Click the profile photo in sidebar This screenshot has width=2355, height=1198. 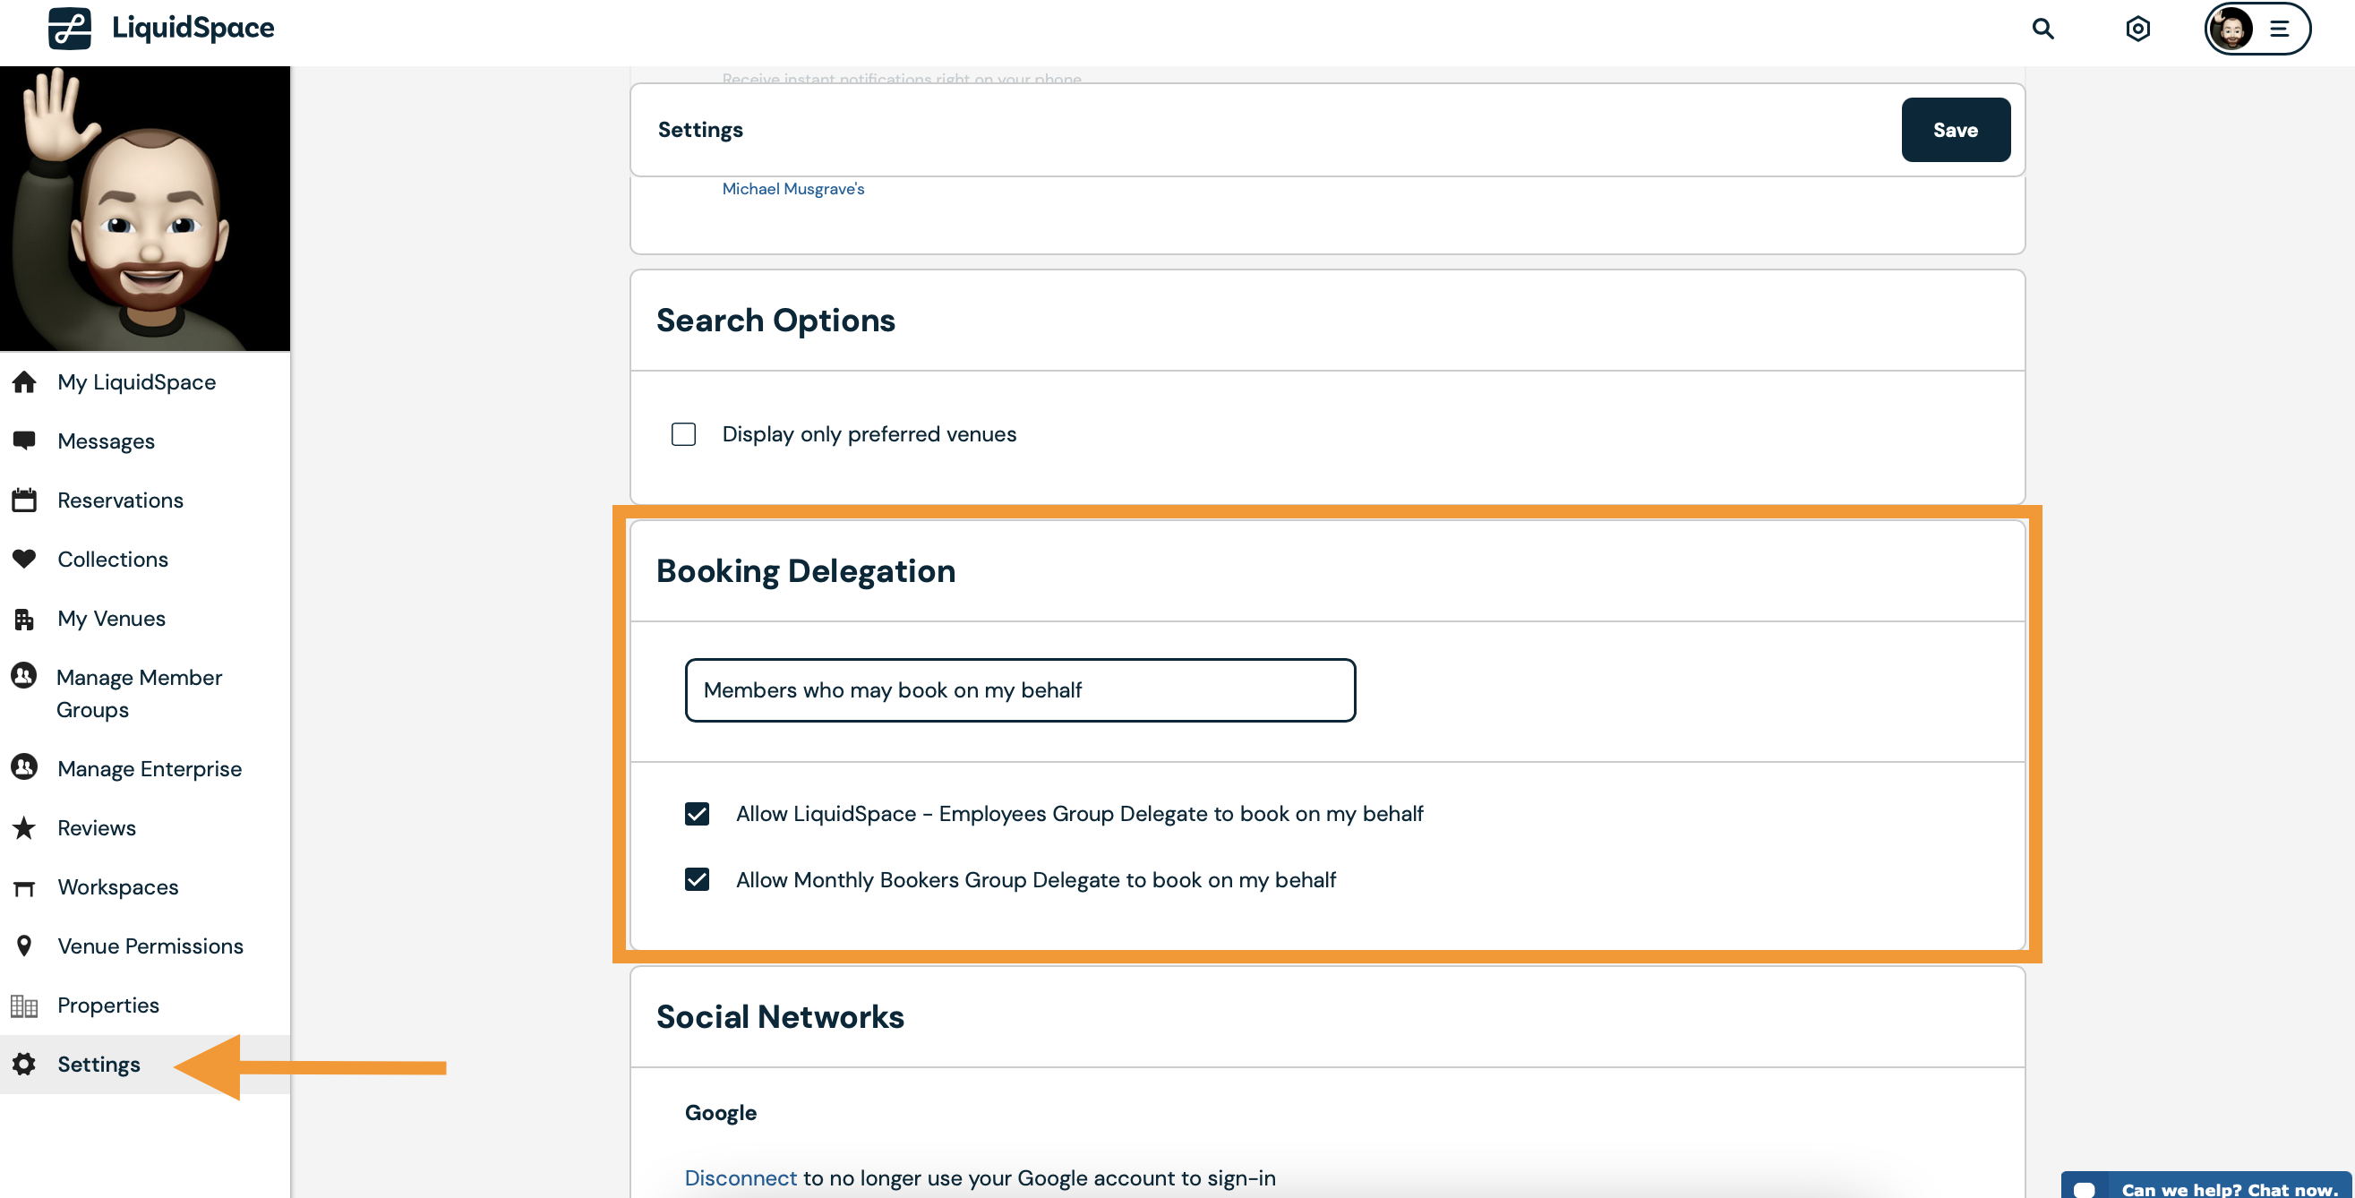coord(144,209)
